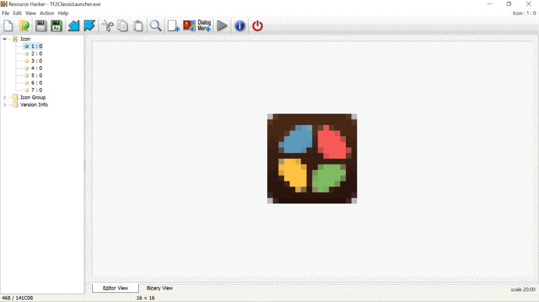539x302 pixels.
Task: Save the file using the floppy disk icon
Action: (41, 26)
